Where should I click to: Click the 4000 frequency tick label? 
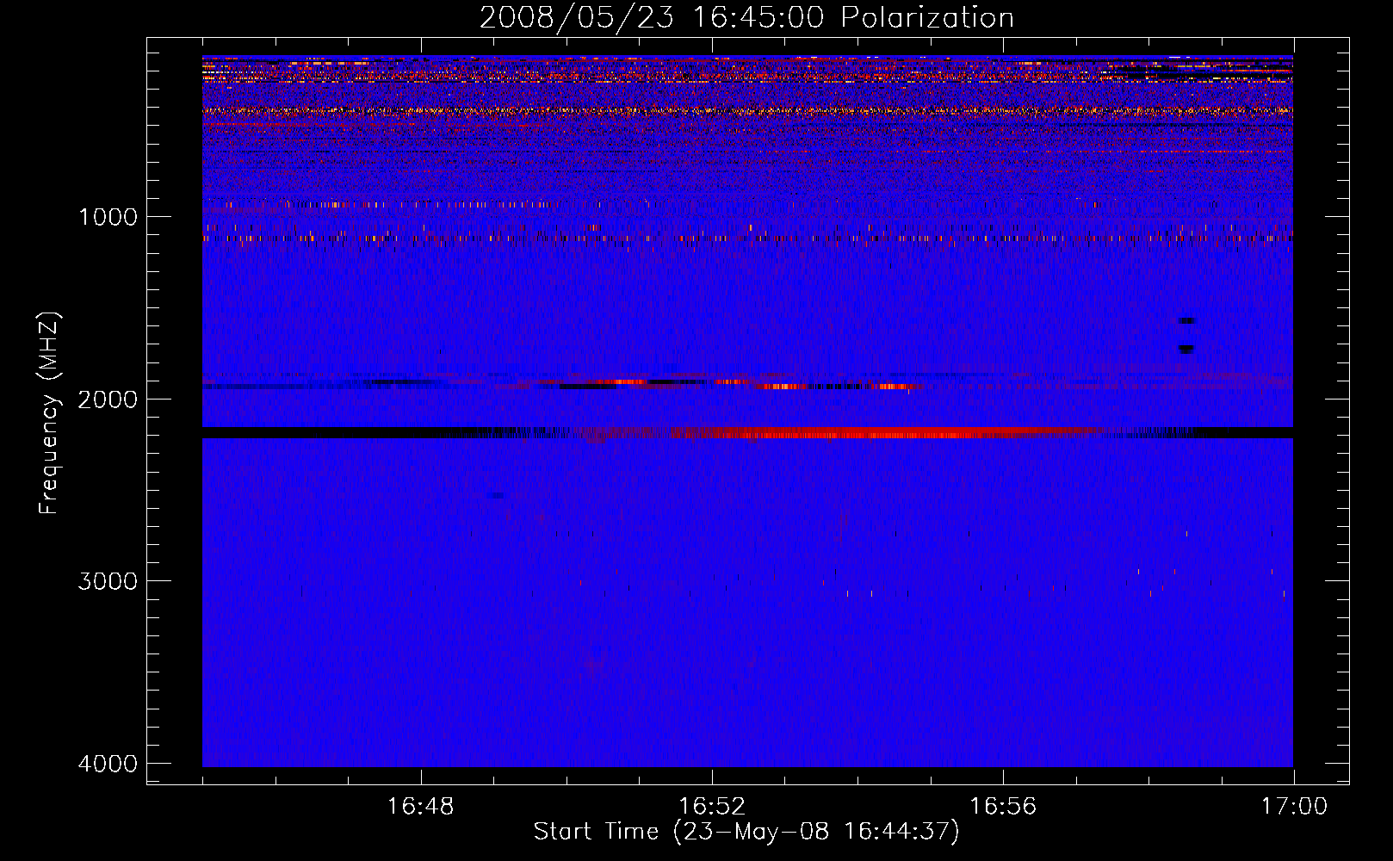(108, 764)
